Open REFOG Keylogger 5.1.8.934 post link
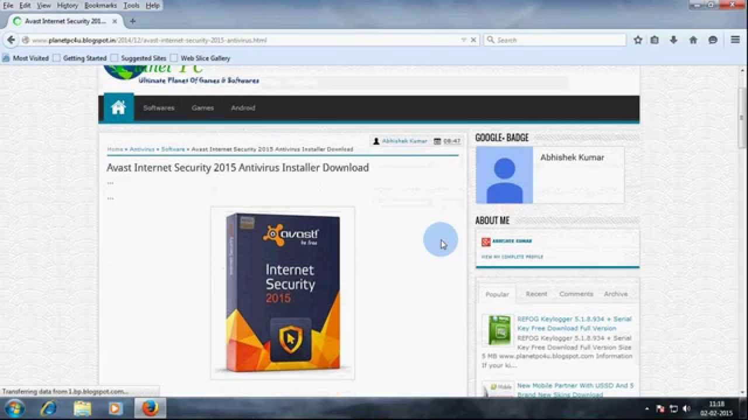The image size is (748, 420). pyautogui.click(x=574, y=324)
